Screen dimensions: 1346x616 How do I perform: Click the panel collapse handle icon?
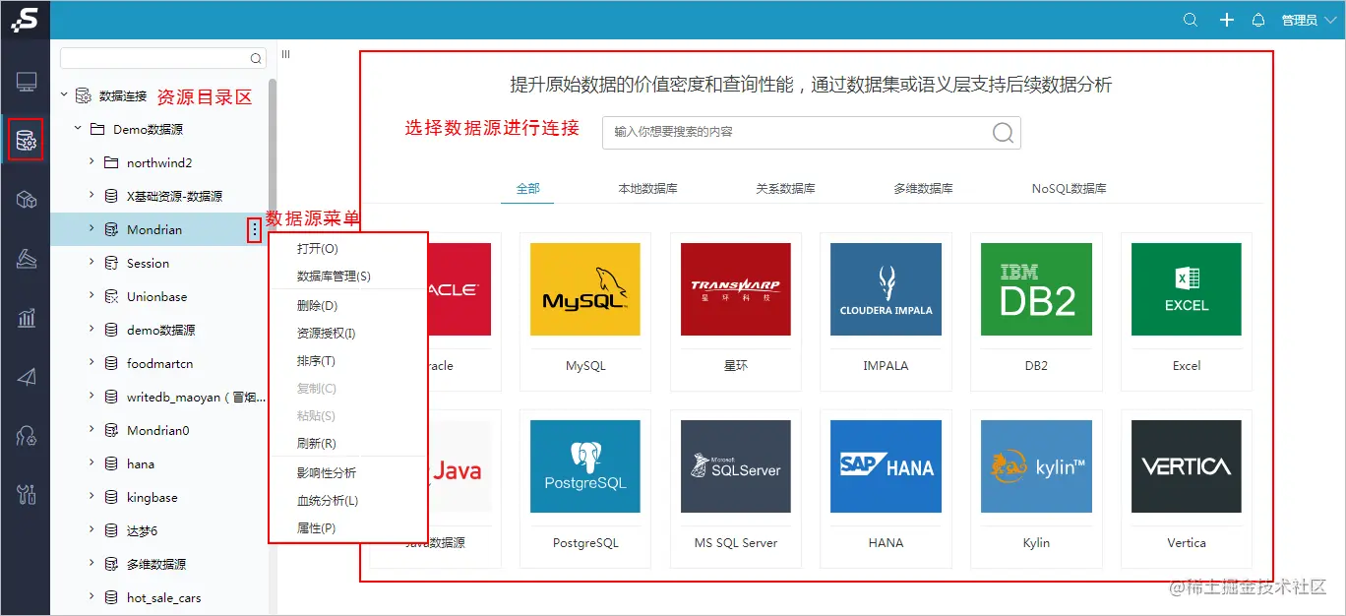[x=285, y=54]
